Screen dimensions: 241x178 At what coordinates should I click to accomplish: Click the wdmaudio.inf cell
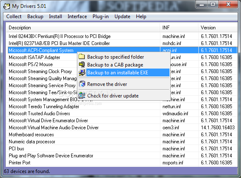click(175, 114)
